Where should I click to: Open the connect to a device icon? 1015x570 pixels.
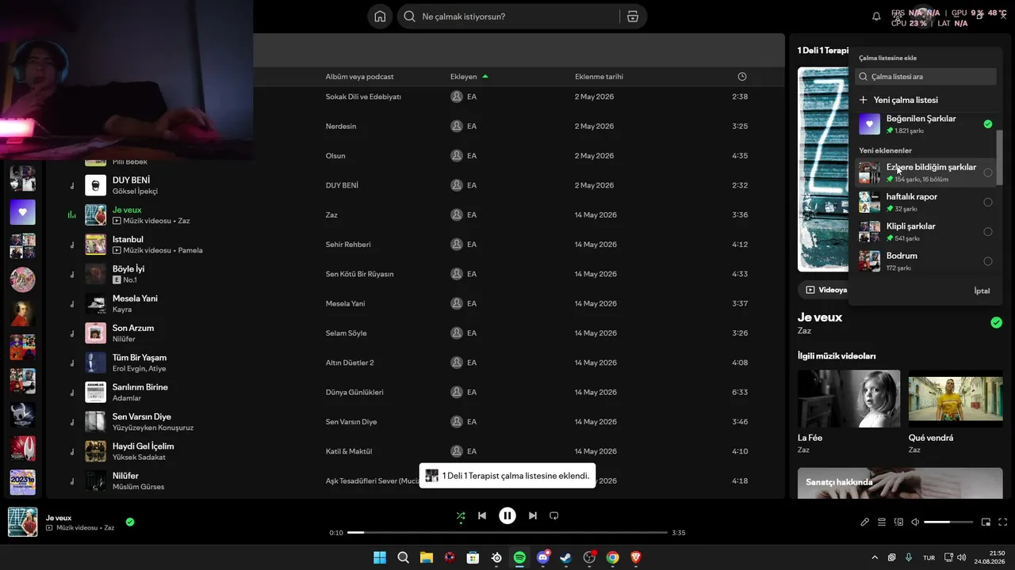tap(898, 522)
